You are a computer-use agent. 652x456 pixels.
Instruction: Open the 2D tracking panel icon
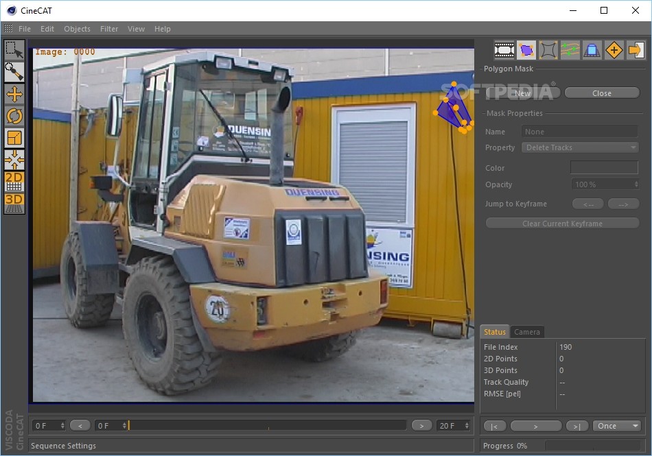[570, 51]
